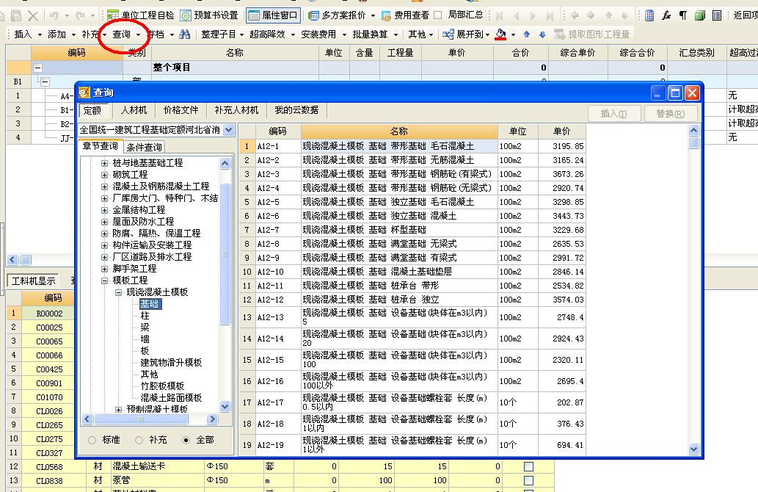Screen dimensions: 758x492
Task: Switch to the 人材机 tab
Action: [134, 110]
